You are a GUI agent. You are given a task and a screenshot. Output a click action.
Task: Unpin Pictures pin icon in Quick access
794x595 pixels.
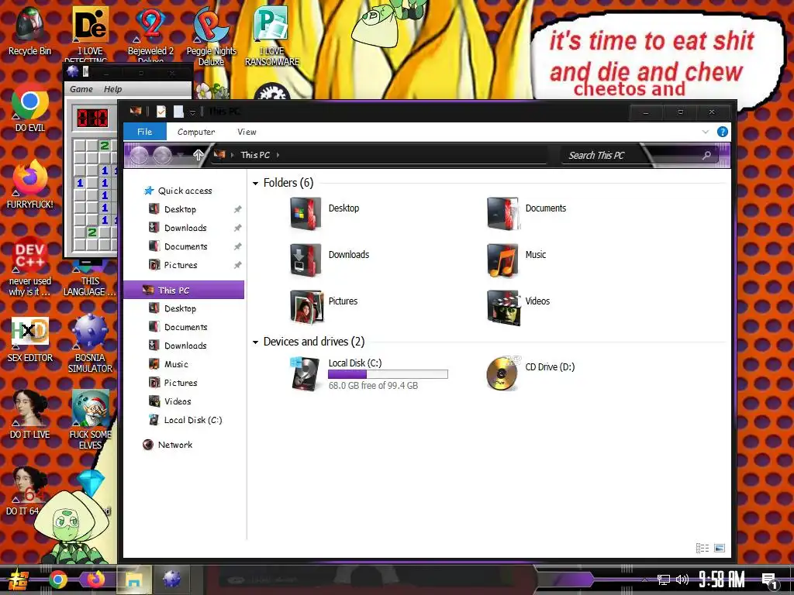pos(237,265)
